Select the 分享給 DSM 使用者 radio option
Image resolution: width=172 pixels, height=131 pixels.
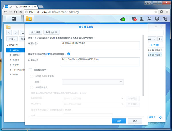32,76
